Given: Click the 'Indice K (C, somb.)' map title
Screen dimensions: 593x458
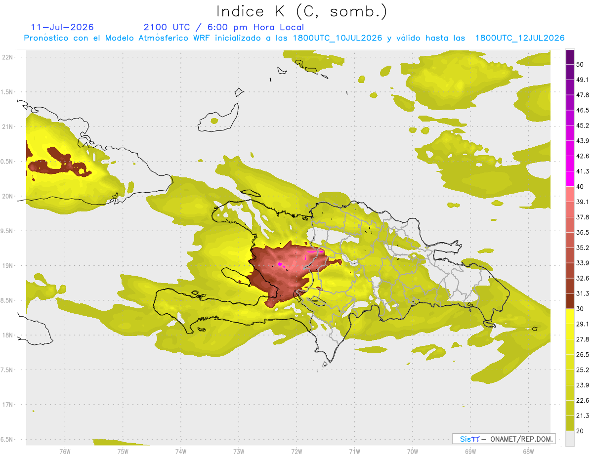Looking at the screenshot, I should click(301, 11).
